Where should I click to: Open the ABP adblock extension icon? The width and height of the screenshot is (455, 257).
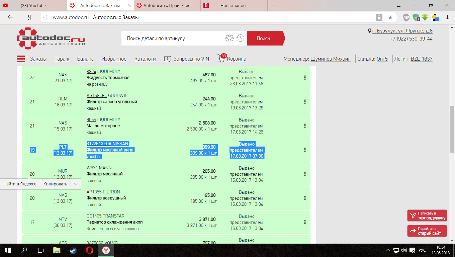tap(406, 17)
